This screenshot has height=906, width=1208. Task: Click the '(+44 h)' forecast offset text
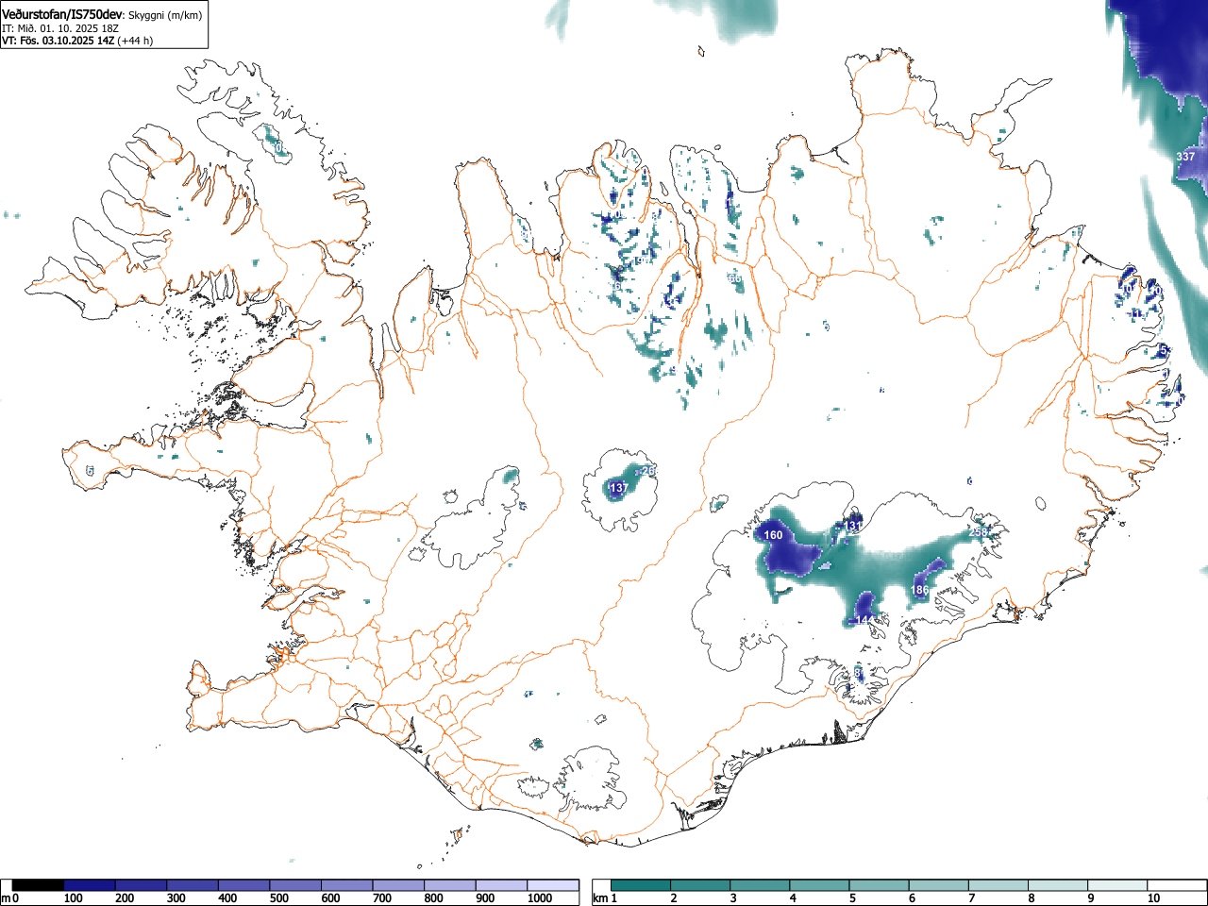click(135, 41)
